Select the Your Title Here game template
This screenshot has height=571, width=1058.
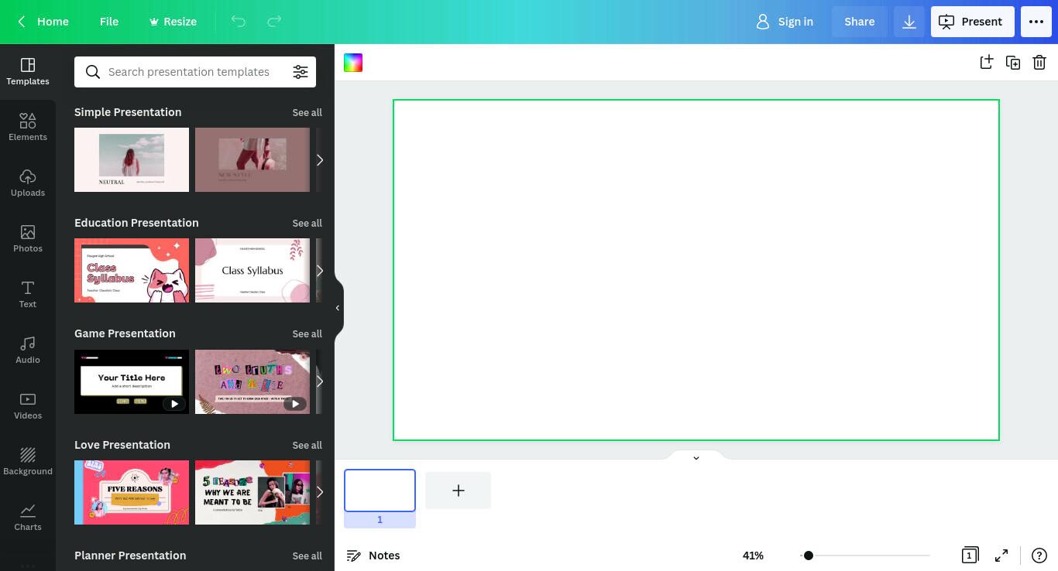132,381
